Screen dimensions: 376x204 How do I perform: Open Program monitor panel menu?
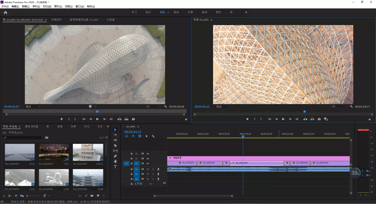(211, 20)
